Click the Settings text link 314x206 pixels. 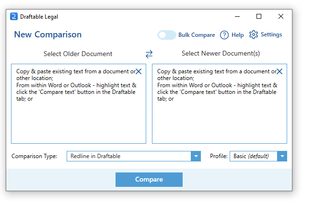(x=271, y=34)
